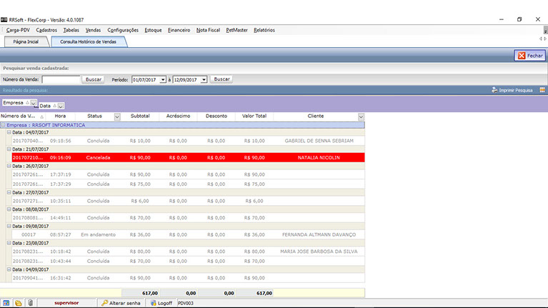Collapse the Data 26/07/2017 group
Viewport: 548px width, 308px height.
[x=9, y=166]
